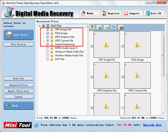Expand the JPEG Camera file tree node
This screenshot has height=132, width=168.
click(x=44, y=41)
